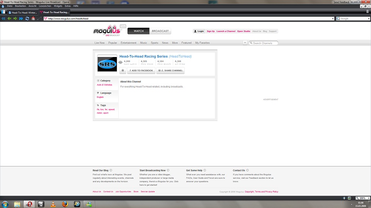Open the Opera panel toggle icon

(3, 12)
